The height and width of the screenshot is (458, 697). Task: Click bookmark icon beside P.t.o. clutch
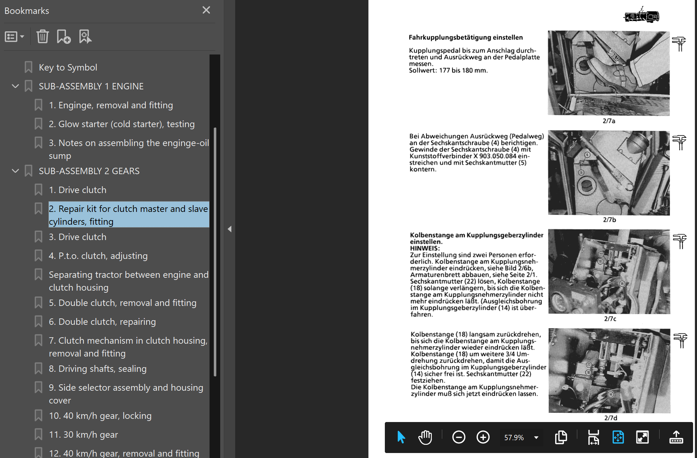38,255
